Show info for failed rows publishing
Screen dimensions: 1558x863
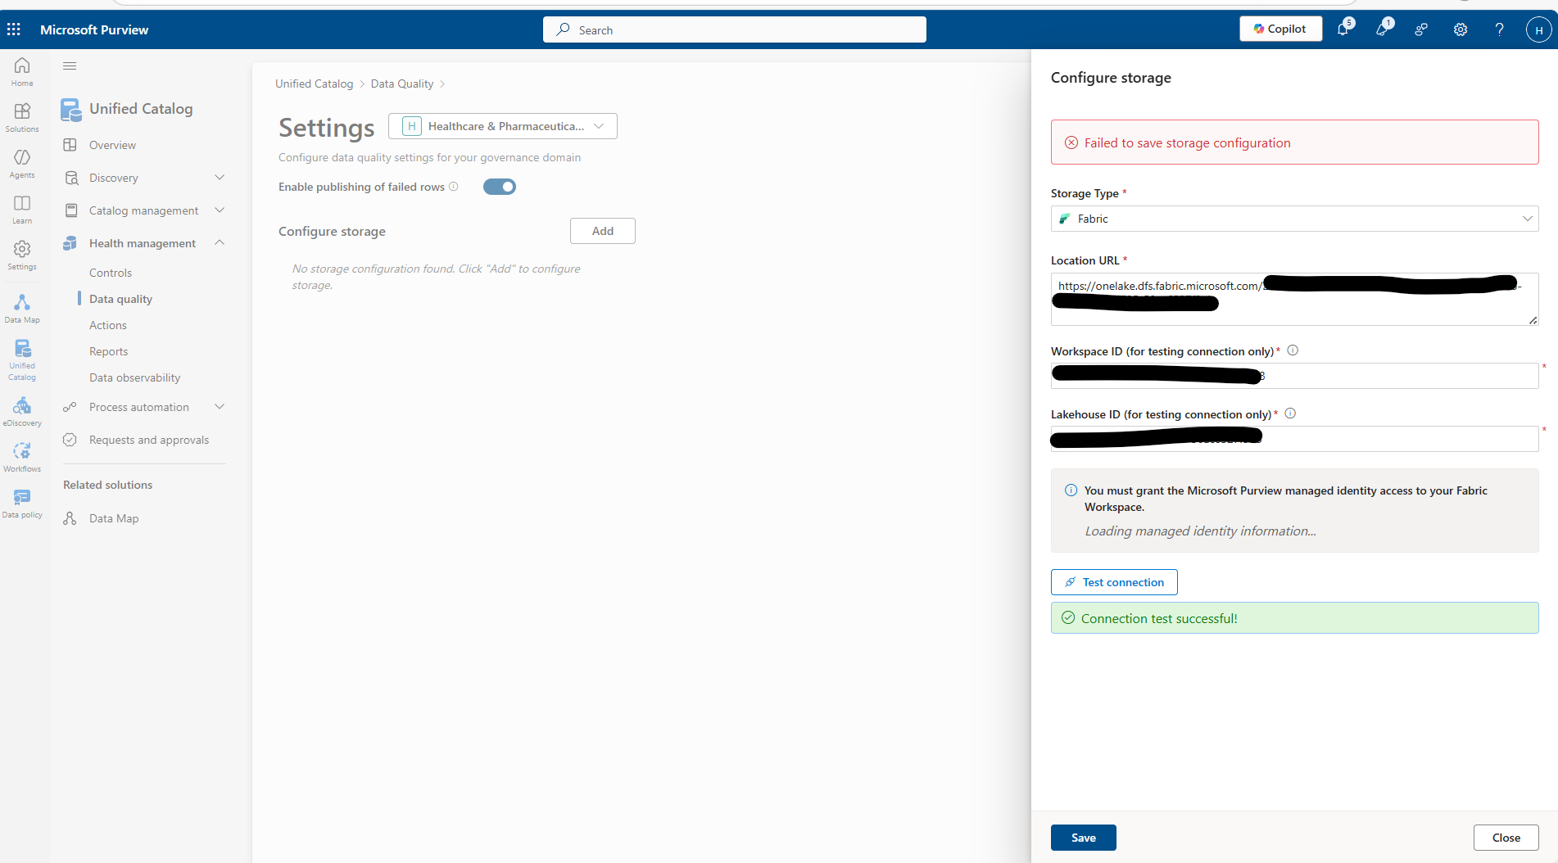(454, 187)
